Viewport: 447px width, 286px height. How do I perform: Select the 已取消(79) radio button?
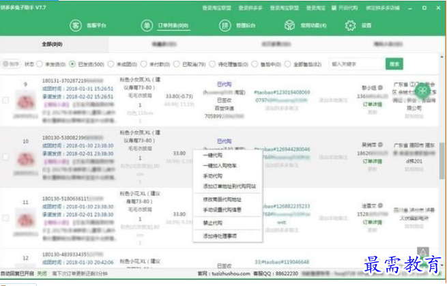click(177, 64)
